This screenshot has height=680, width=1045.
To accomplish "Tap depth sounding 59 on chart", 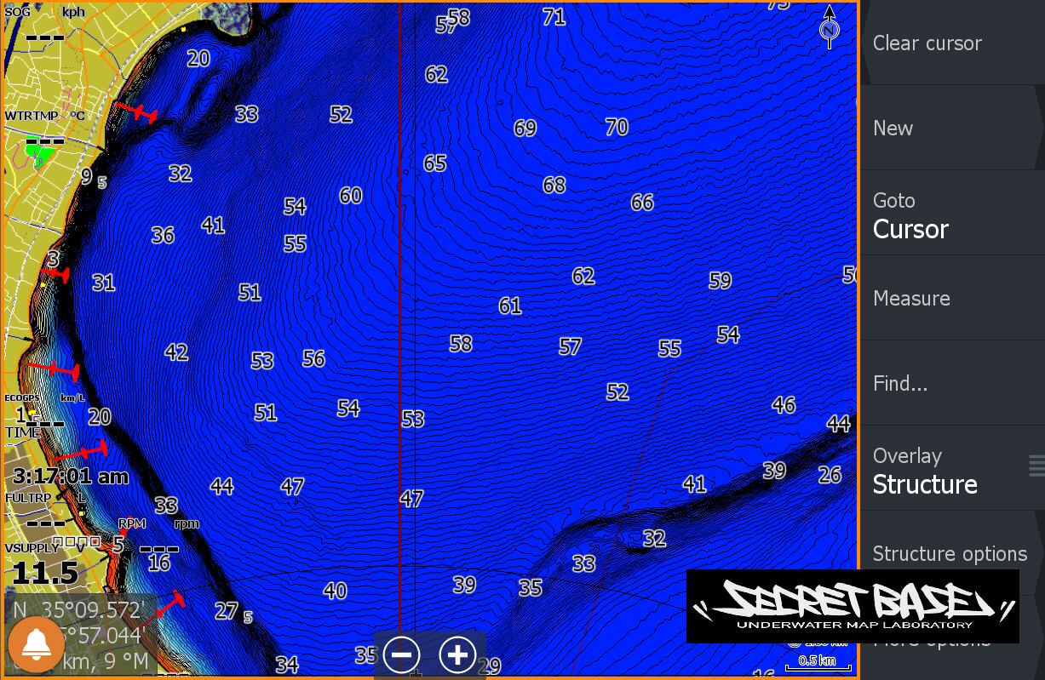I will tap(720, 280).
